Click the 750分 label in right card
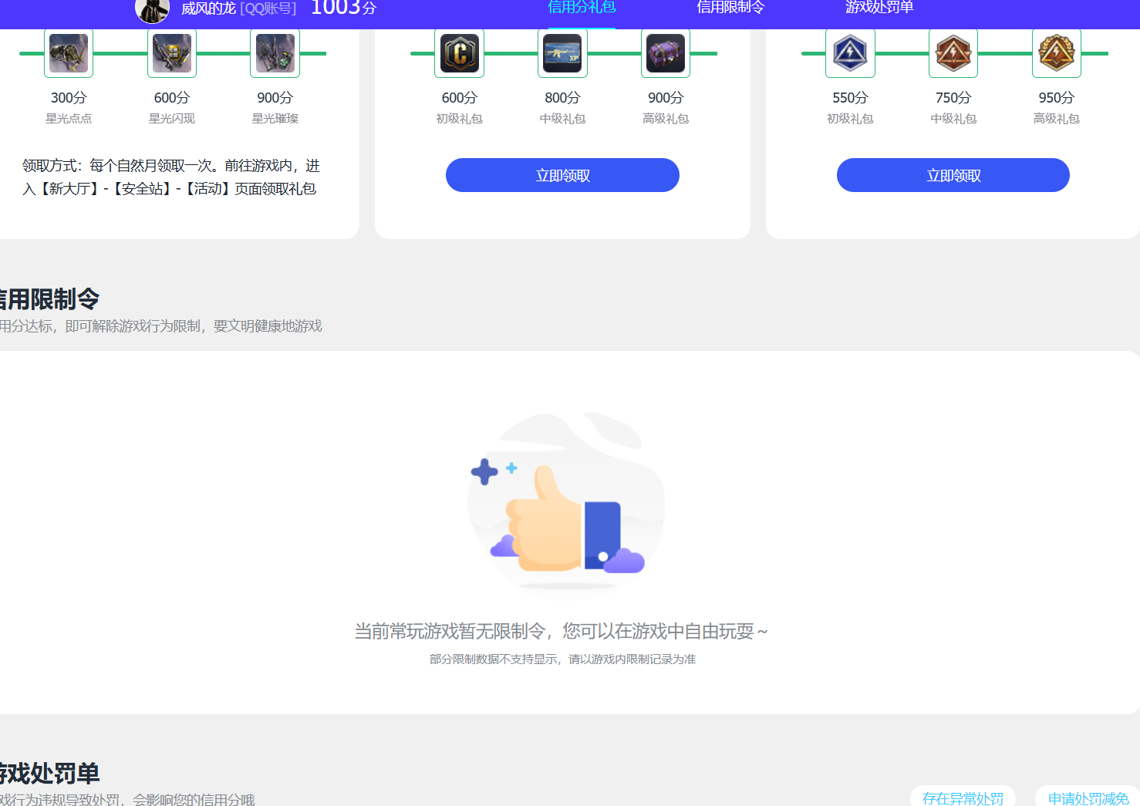Image resolution: width=1140 pixels, height=806 pixels. coord(953,98)
